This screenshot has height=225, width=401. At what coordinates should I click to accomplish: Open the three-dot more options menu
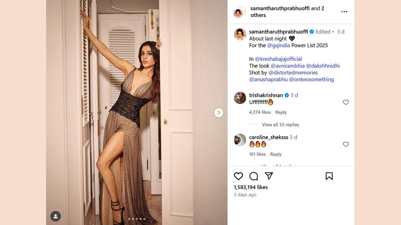point(344,12)
